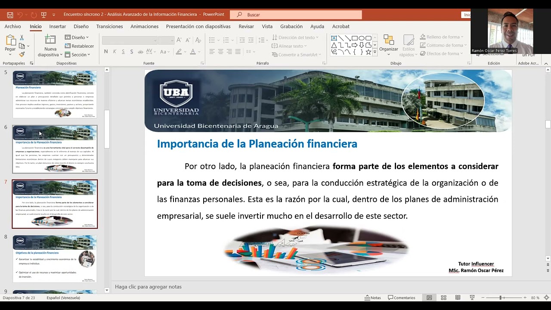Click the text highlight color button

pos(179,52)
